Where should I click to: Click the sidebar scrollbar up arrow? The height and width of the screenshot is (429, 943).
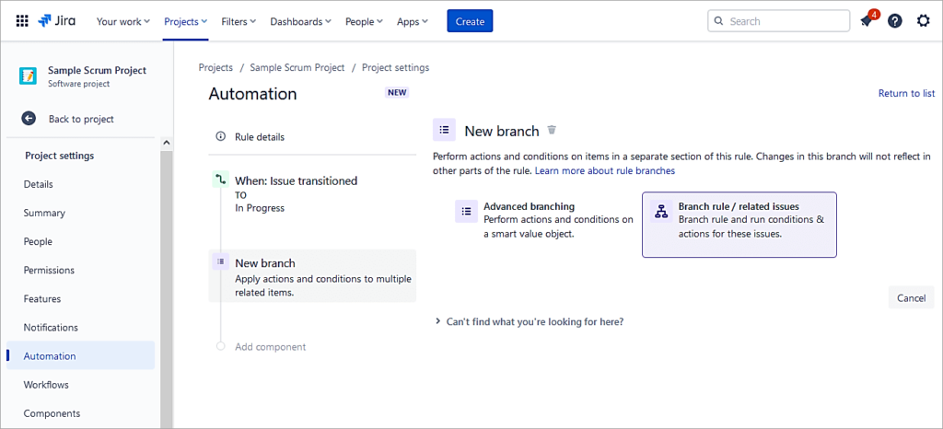coord(167,143)
